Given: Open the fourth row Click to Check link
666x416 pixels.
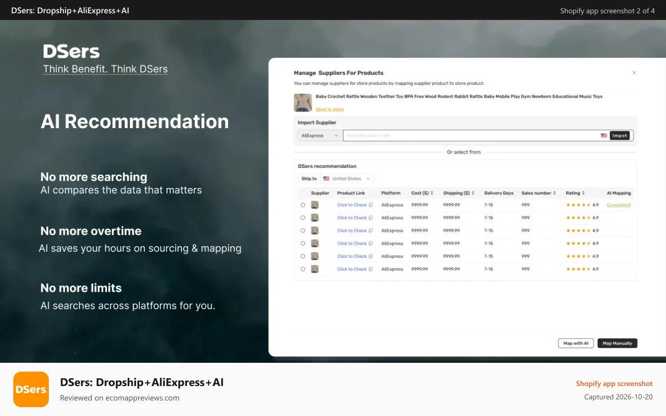Looking at the screenshot, I should click(x=352, y=243).
